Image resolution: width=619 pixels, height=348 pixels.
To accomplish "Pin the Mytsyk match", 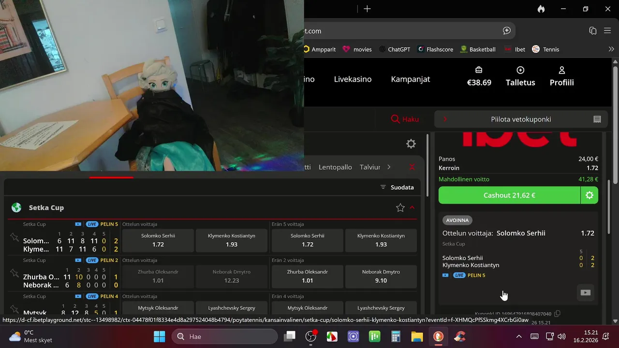I will (14, 308).
